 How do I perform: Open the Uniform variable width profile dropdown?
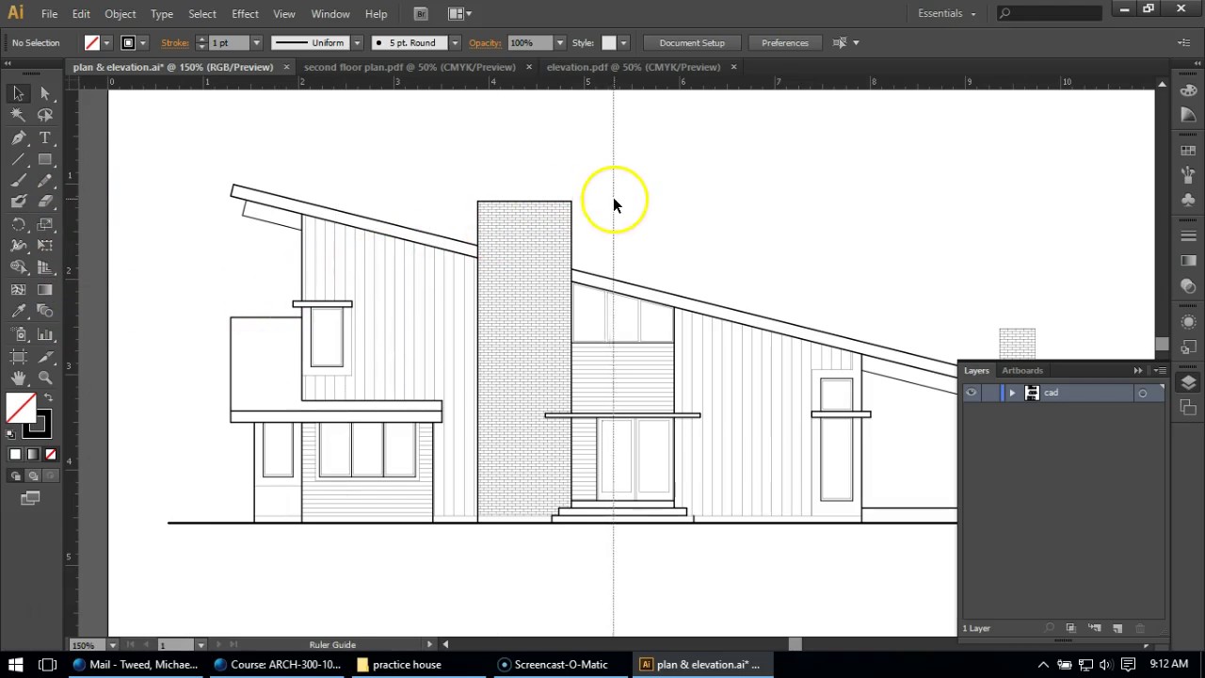[357, 42]
